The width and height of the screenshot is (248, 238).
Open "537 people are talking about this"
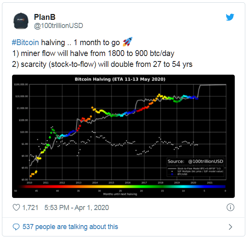click(x=70, y=227)
